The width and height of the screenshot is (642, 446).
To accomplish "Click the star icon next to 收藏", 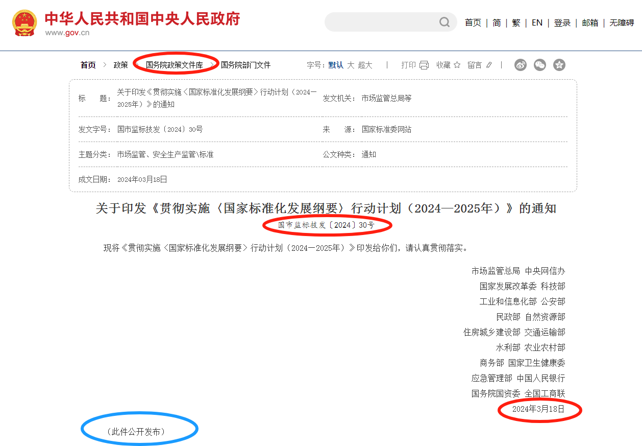I will (x=457, y=65).
